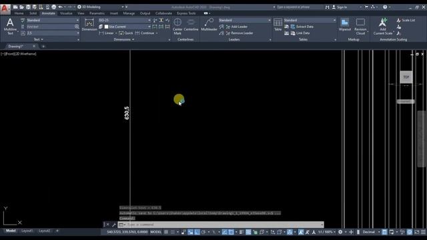This screenshot has width=427, height=240.
Task: Click the Revision Cloud tool
Action: (360, 26)
